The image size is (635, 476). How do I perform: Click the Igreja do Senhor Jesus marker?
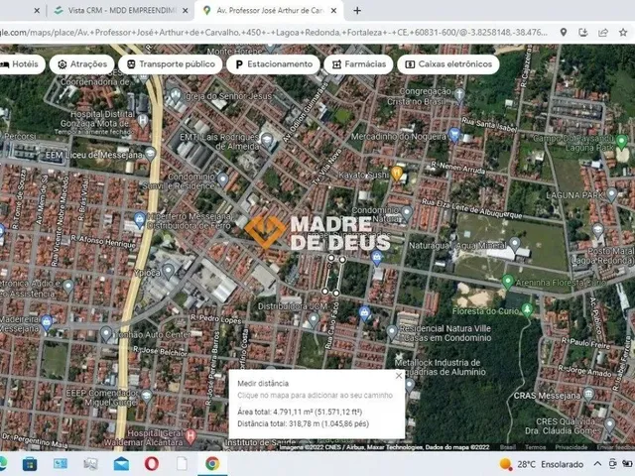point(175,95)
